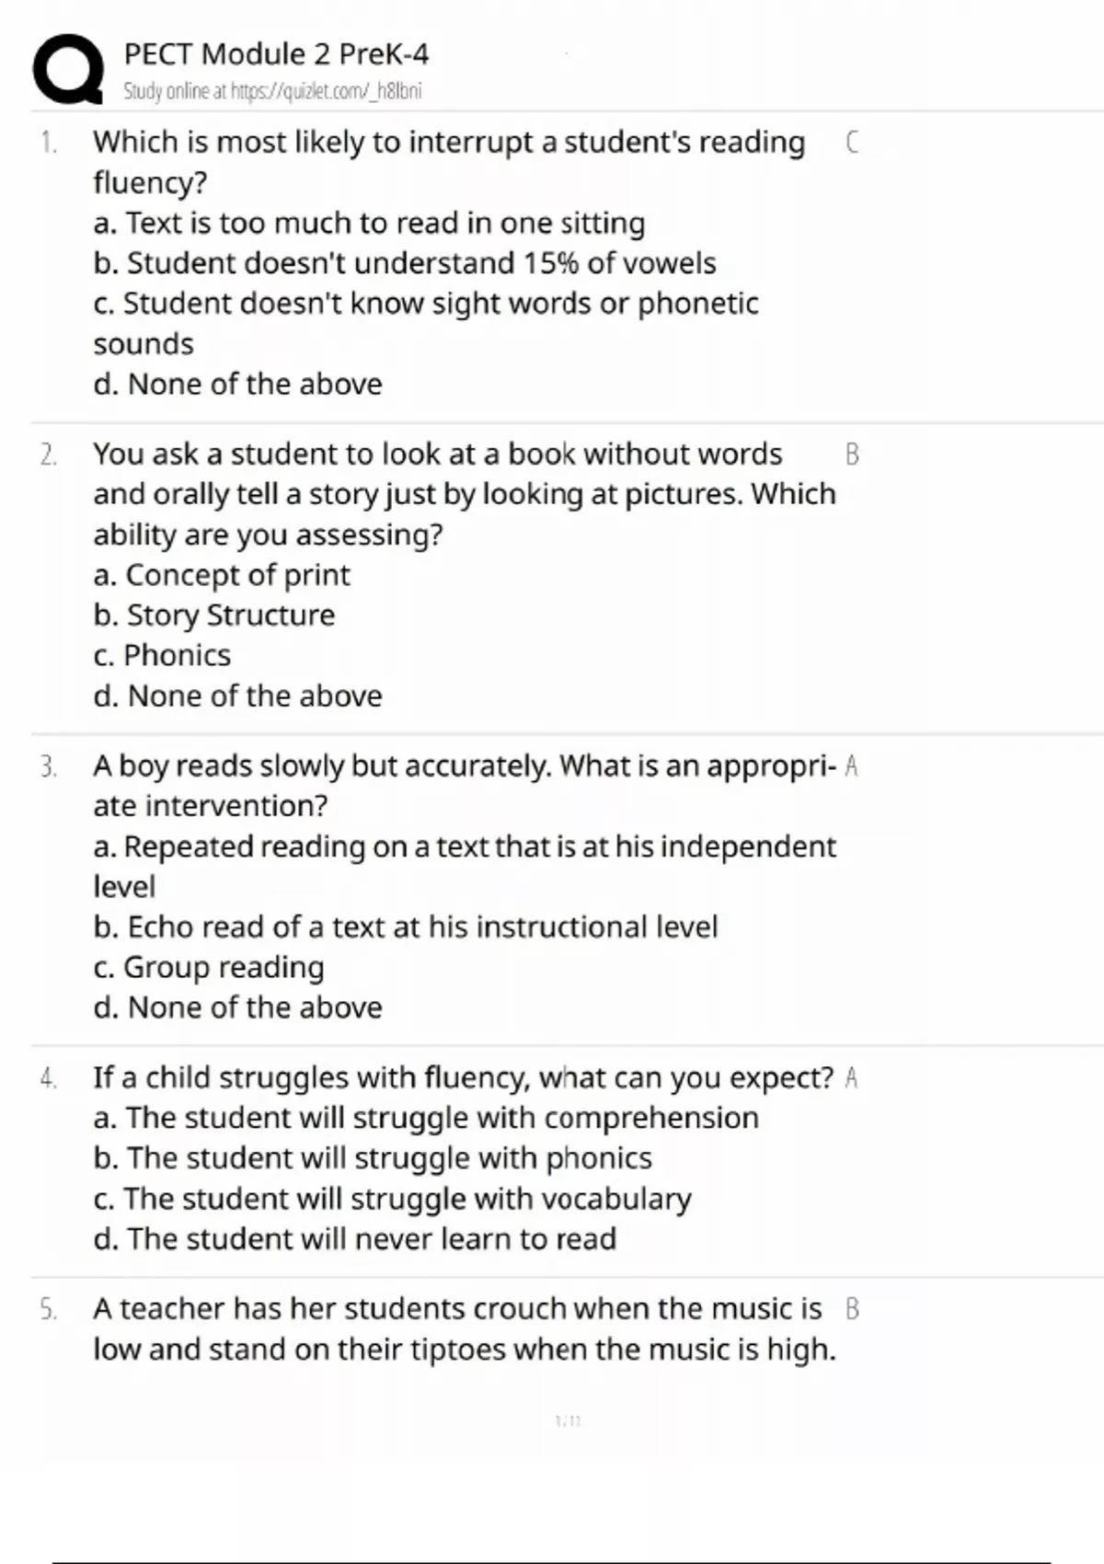Viewport: 1104px width, 1564px height.
Task: Click answer letter A for question 4
Action: coord(852,1077)
